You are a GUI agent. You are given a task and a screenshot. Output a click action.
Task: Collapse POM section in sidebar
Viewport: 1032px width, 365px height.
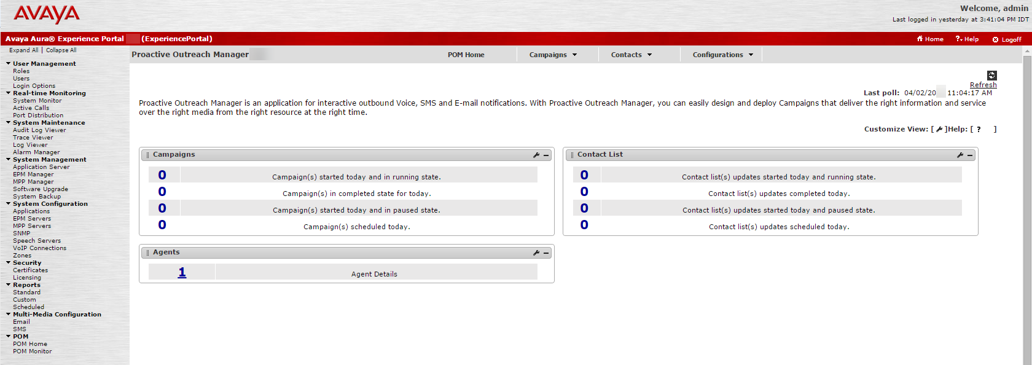click(9, 336)
